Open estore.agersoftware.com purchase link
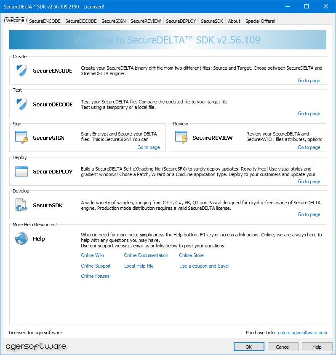This screenshot has height=355, width=336. click(x=303, y=333)
